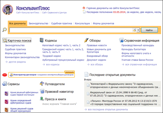Open the Правовые новости link
The width and height of the screenshot is (163, 113).
point(97,45)
